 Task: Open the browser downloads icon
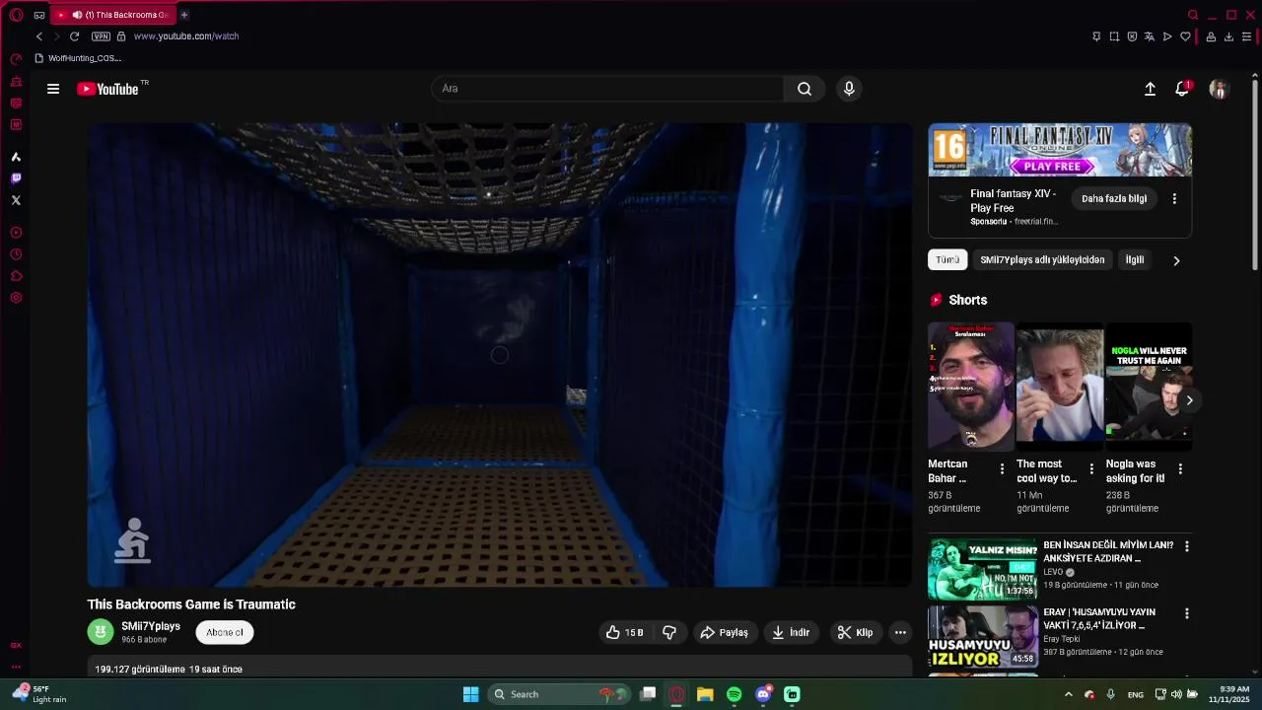point(1228,36)
